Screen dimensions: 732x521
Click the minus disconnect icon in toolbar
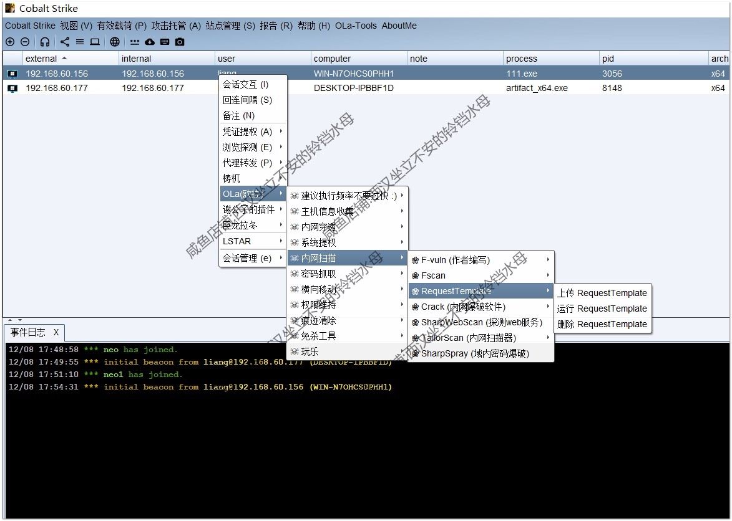[x=25, y=42]
